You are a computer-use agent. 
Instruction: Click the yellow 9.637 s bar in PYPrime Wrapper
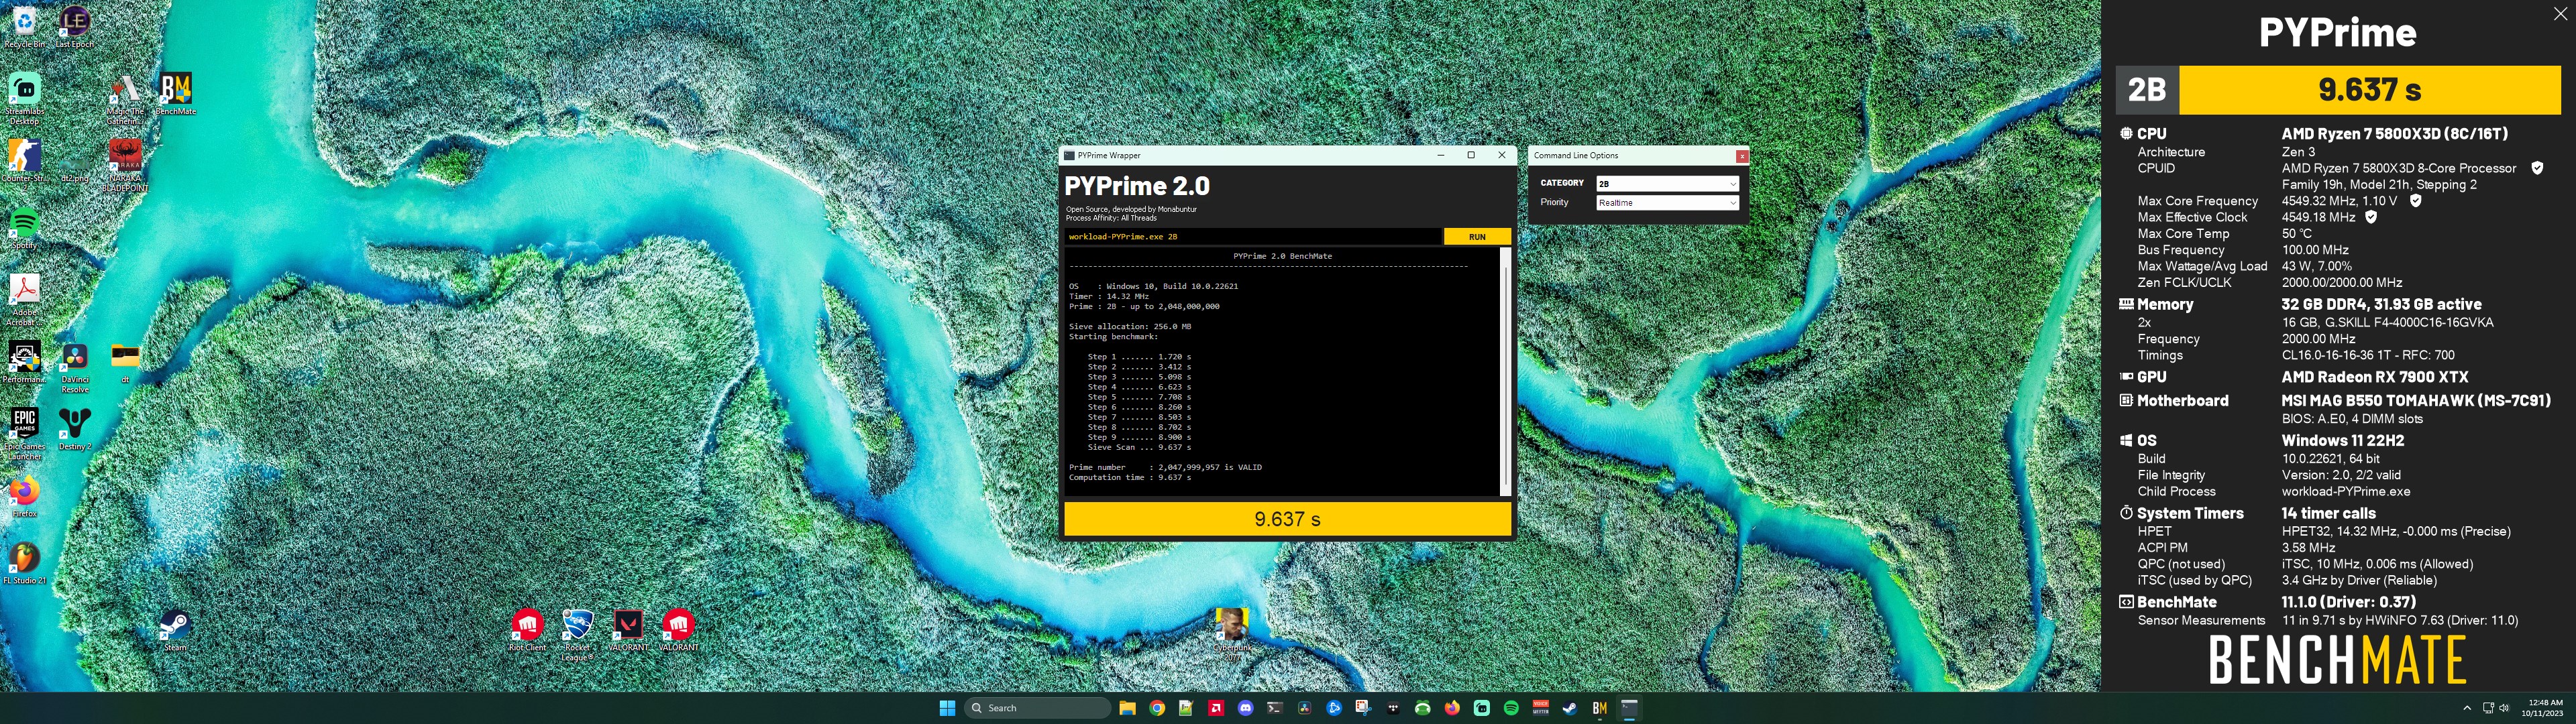[x=1287, y=519]
